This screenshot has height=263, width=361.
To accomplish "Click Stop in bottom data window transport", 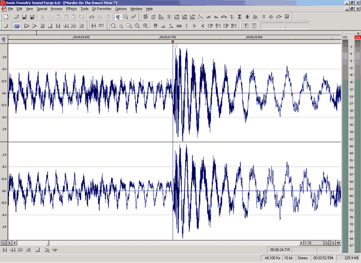I will (38, 250).
